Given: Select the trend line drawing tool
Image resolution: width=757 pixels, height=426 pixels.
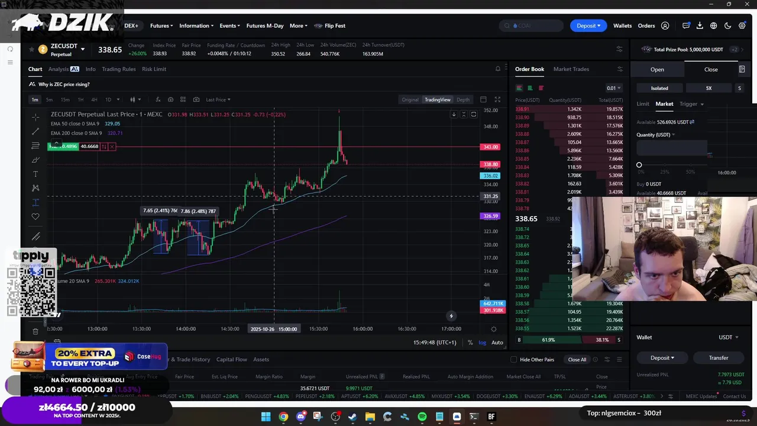Looking at the screenshot, I should (35, 131).
